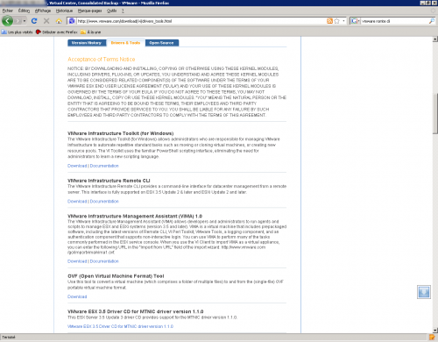438x342 pixels.
Task: Open the Édition menu
Action: 24,11
